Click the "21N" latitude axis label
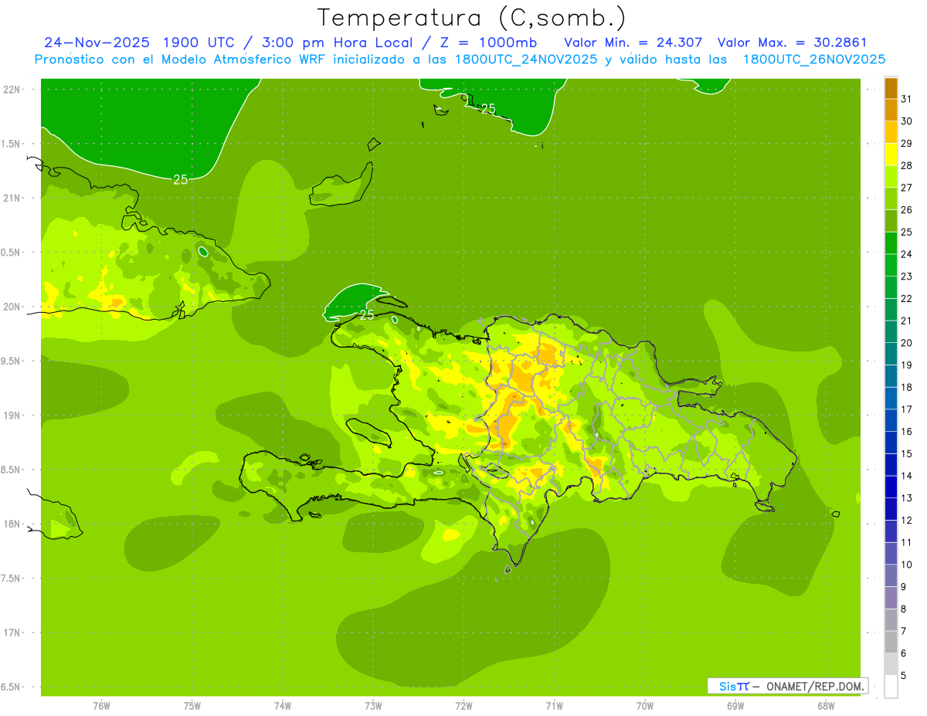927x716 pixels. click(12, 198)
